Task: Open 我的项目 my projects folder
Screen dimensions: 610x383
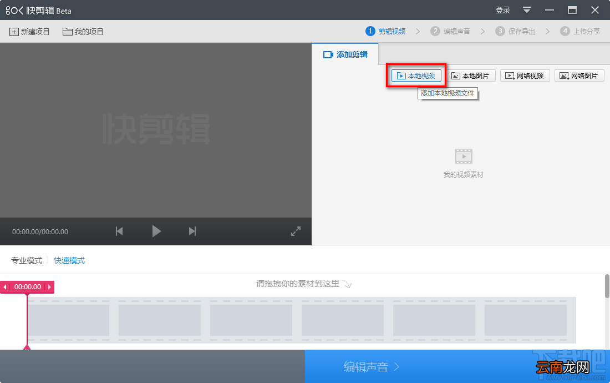Action: coord(83,32)
